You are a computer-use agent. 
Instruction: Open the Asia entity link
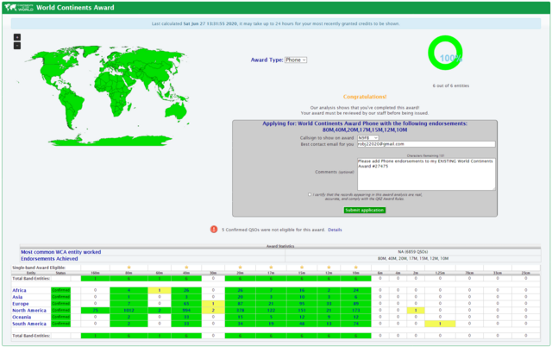(x=17, y=297)
